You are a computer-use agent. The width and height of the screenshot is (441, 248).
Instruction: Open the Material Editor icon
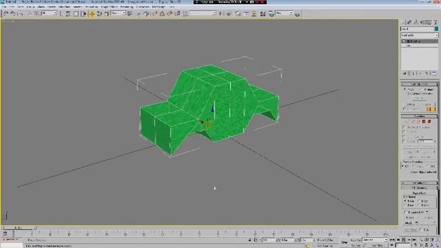[x=263, y=14]
